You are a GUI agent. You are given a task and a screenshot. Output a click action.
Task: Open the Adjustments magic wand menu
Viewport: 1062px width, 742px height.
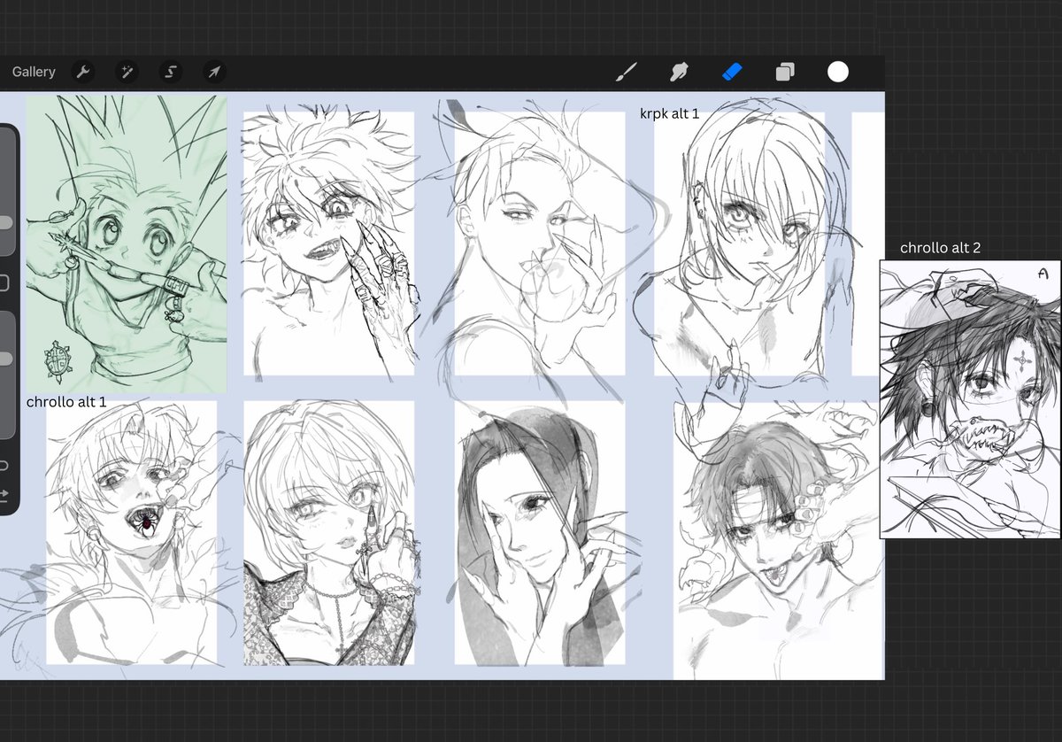tap(127, 72)
